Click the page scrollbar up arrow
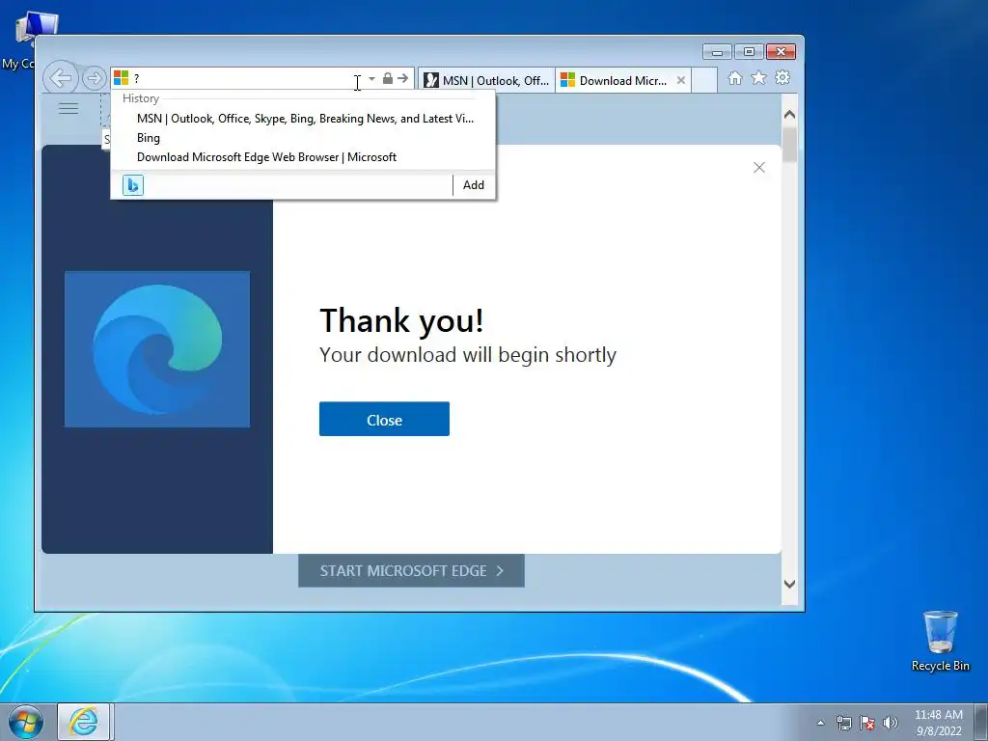 click(789, 115)
